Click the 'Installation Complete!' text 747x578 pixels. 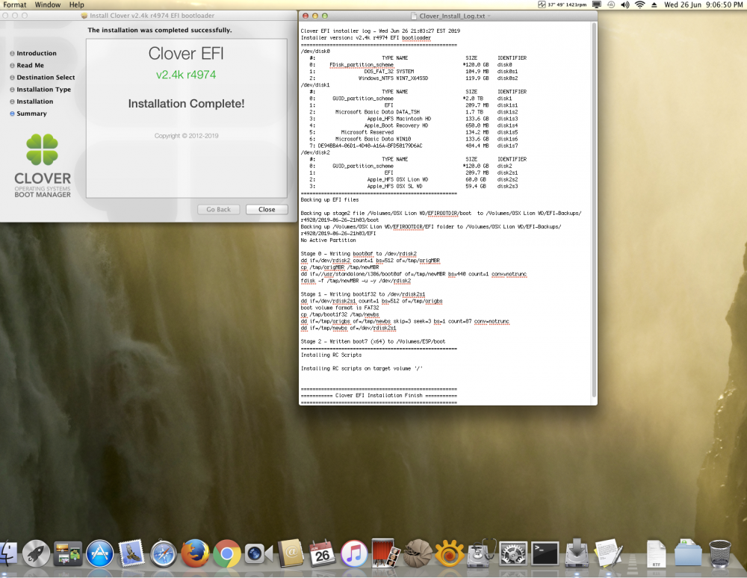186,104
